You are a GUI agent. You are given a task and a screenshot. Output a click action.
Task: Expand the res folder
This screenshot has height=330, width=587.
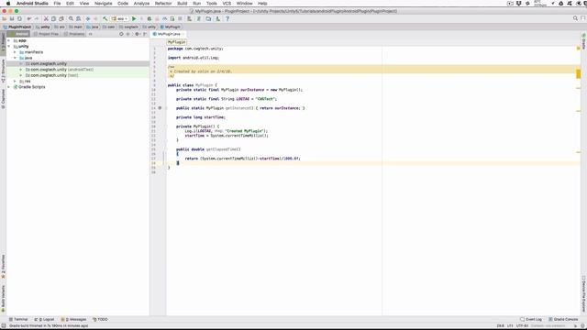15,82
